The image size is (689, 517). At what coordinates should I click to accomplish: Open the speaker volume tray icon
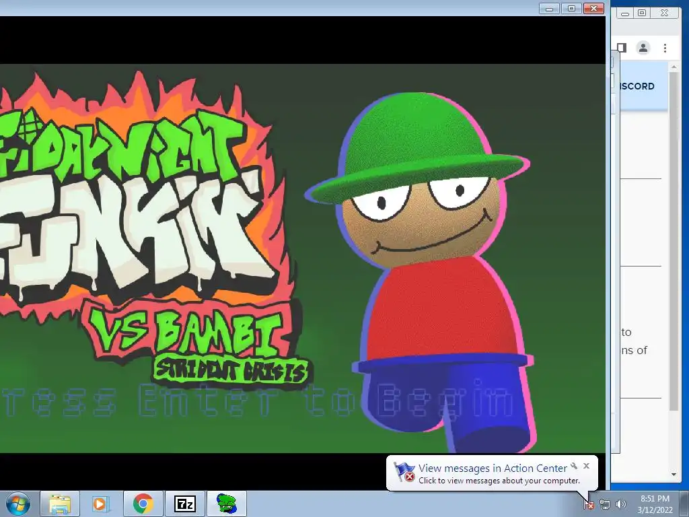(621, 505)
